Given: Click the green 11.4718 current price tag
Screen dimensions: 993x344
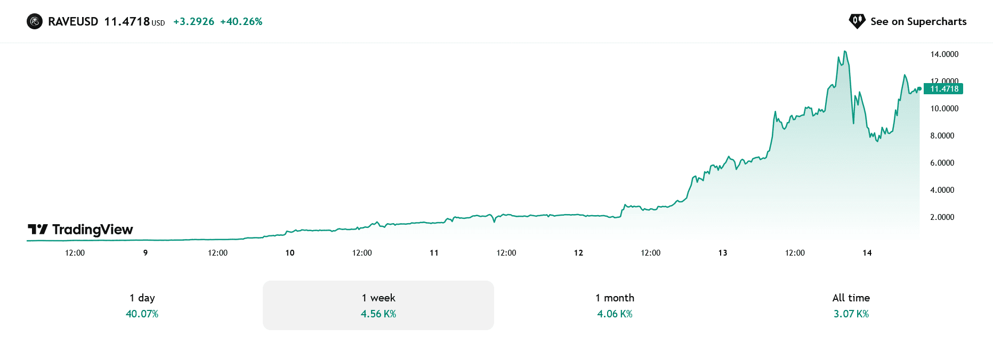Looking at the screenshot, I should (943, 89).
